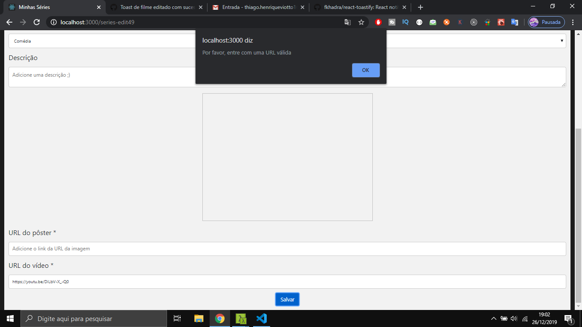Click the Pausada profile button
This screenshot has width=582, height=327.
coord(546,22)
